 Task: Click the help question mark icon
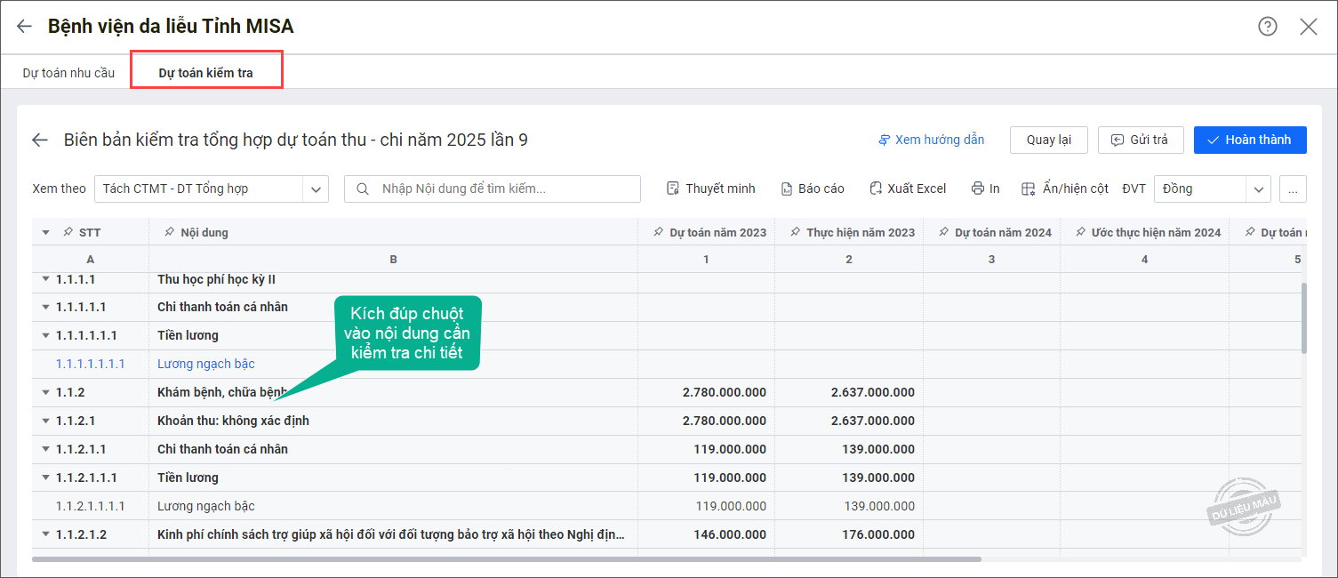point(1267,27)
